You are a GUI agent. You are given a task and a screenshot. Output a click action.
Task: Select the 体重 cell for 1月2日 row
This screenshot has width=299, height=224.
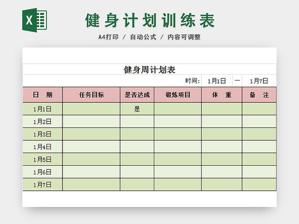(x=222, y=122)
